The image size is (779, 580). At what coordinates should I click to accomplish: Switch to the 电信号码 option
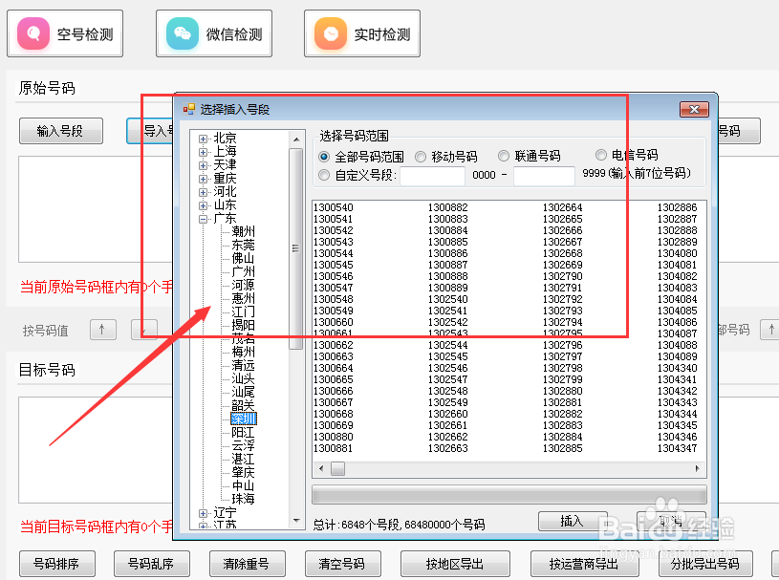point(601,156)
